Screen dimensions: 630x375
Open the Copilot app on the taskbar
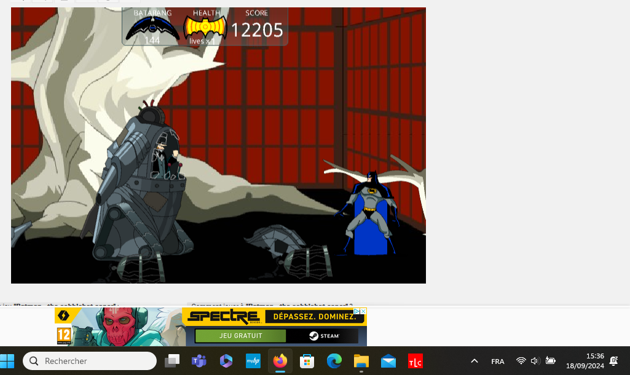tap(226, 361)
